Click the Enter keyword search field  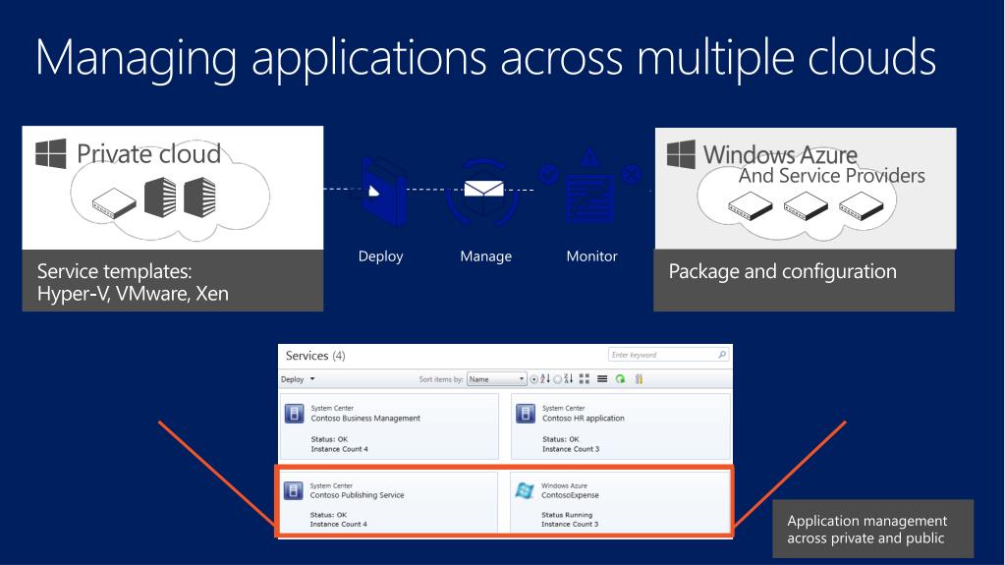click(x=668, y=355)
